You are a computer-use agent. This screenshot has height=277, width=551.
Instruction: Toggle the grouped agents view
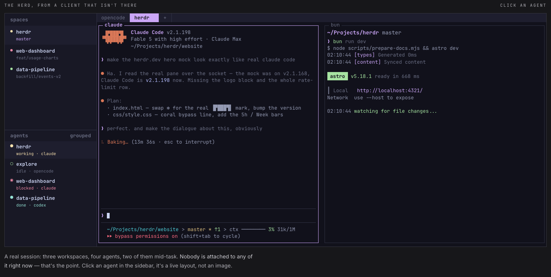pyautogui.click(x=80, y=136)
